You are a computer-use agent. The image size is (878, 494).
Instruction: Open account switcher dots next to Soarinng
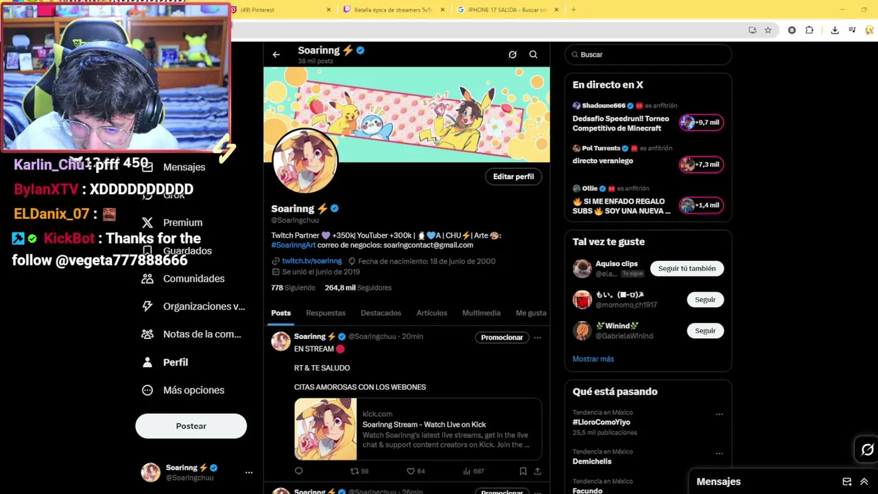pyautogui.click(x=249, y=472)
